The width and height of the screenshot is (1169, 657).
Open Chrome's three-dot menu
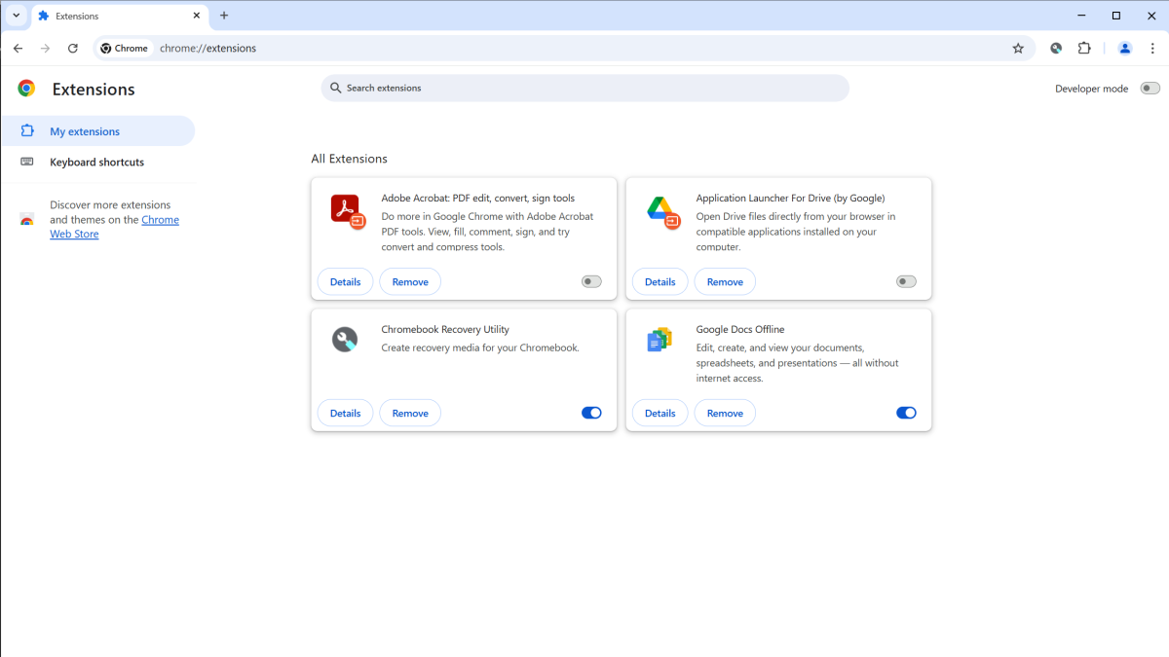[1153, 48]
